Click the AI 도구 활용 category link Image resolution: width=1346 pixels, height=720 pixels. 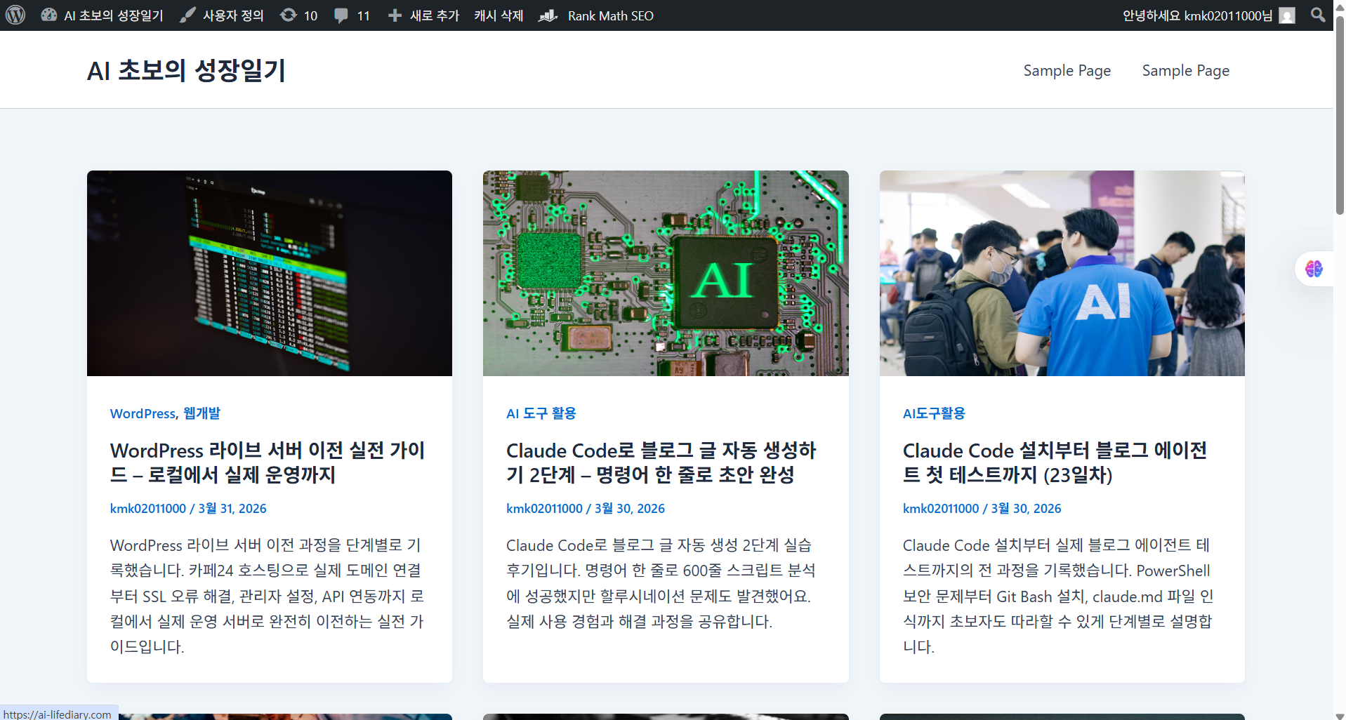pyautogui.click(x=541, y=413)
